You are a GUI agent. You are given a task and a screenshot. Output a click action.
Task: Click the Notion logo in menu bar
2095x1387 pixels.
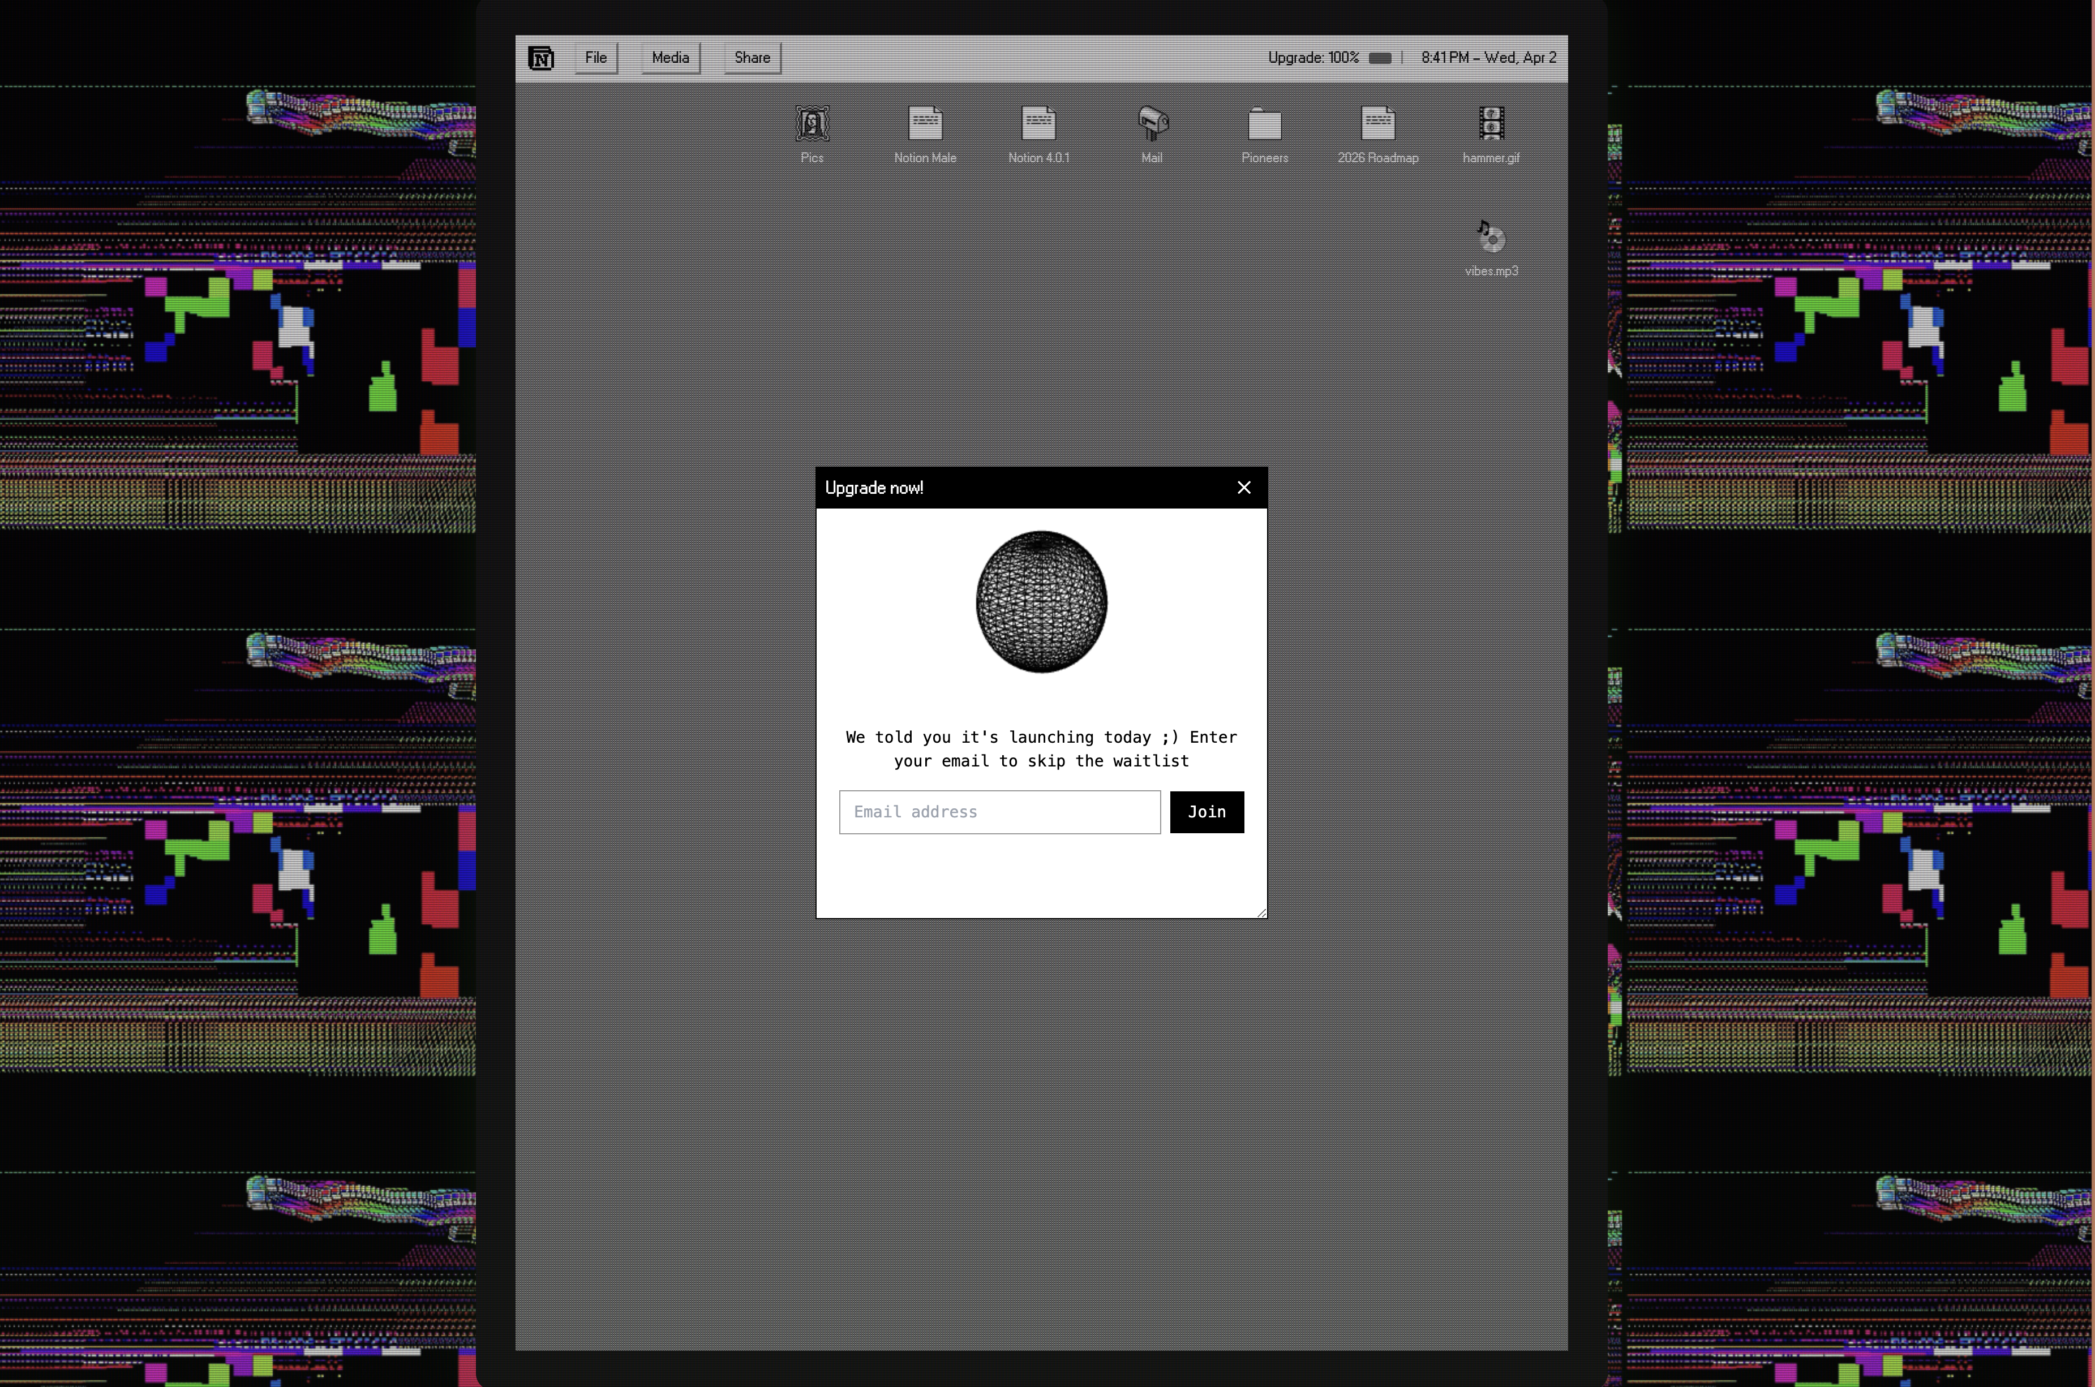[x=540, y=58]
